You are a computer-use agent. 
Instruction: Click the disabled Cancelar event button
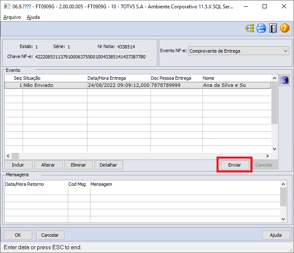(264, 165)
